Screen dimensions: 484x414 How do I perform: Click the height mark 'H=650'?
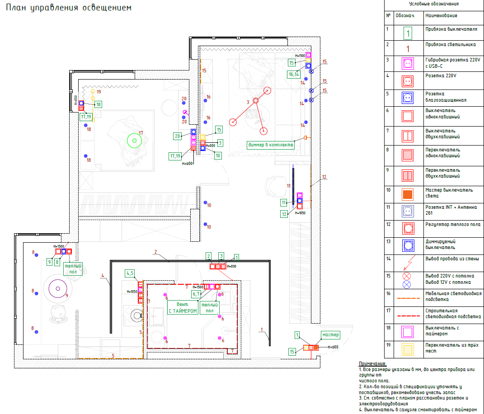[75, 100]
